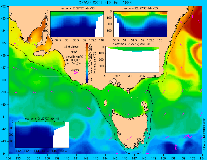The height and width of the screenshot is (160, 207).
Task: Click the magenta wind stress arrow in legend
Action: click(x=72, y=49)
